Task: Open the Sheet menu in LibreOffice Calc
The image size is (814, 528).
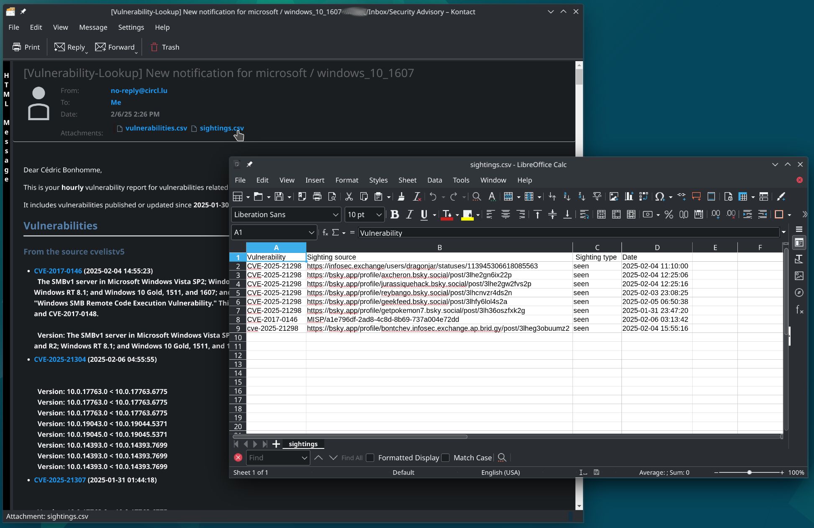Action: click(x=407, y=180)
